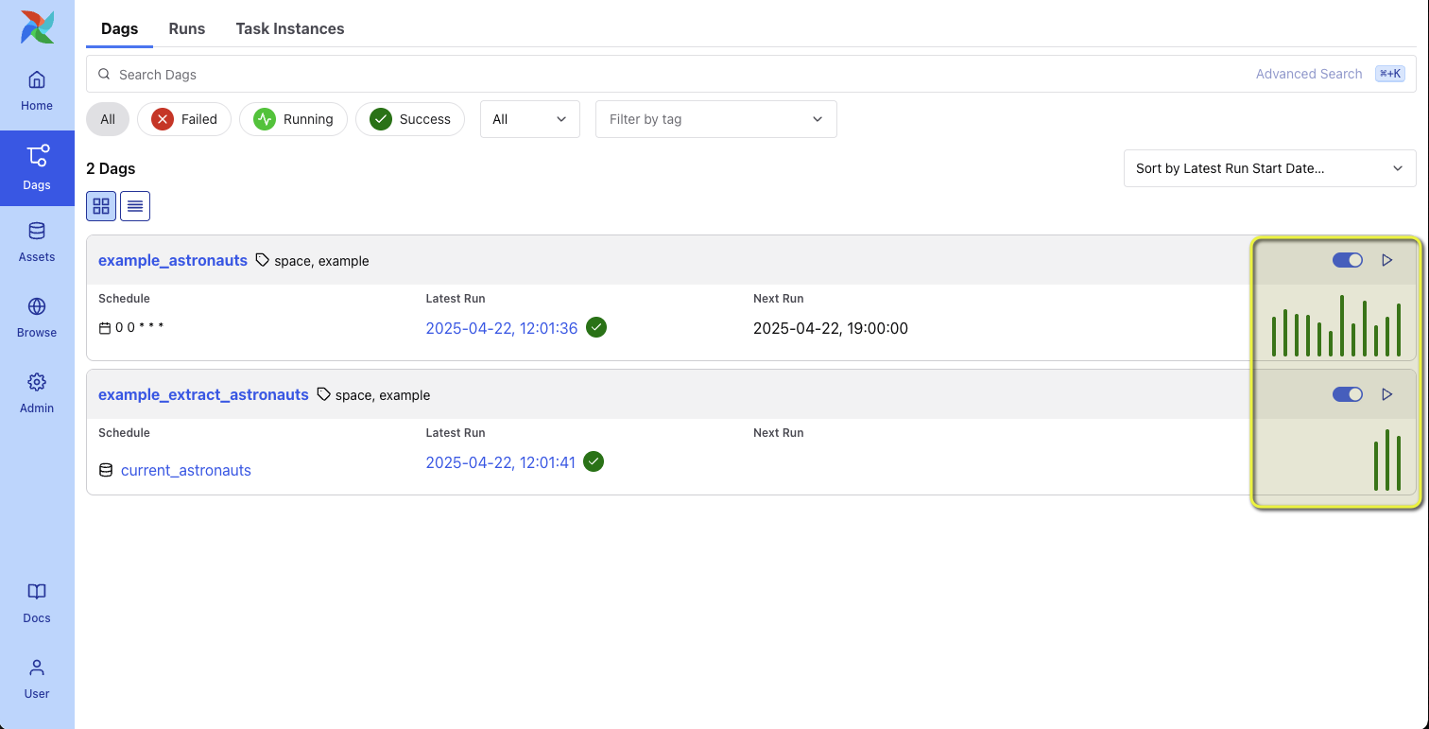Click success check icon for example_astronauts run

(596, 327)
